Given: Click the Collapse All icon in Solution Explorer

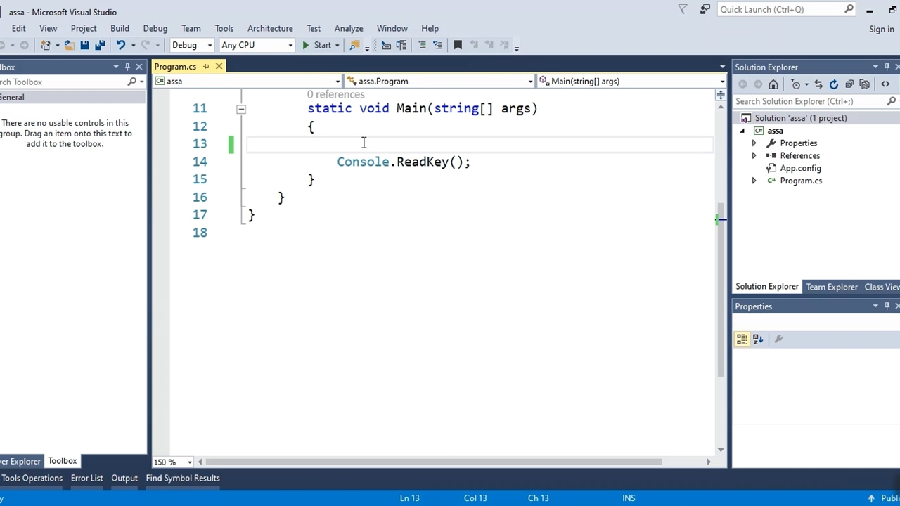Looking at the screenshot, I should click(x=849, y=84).
